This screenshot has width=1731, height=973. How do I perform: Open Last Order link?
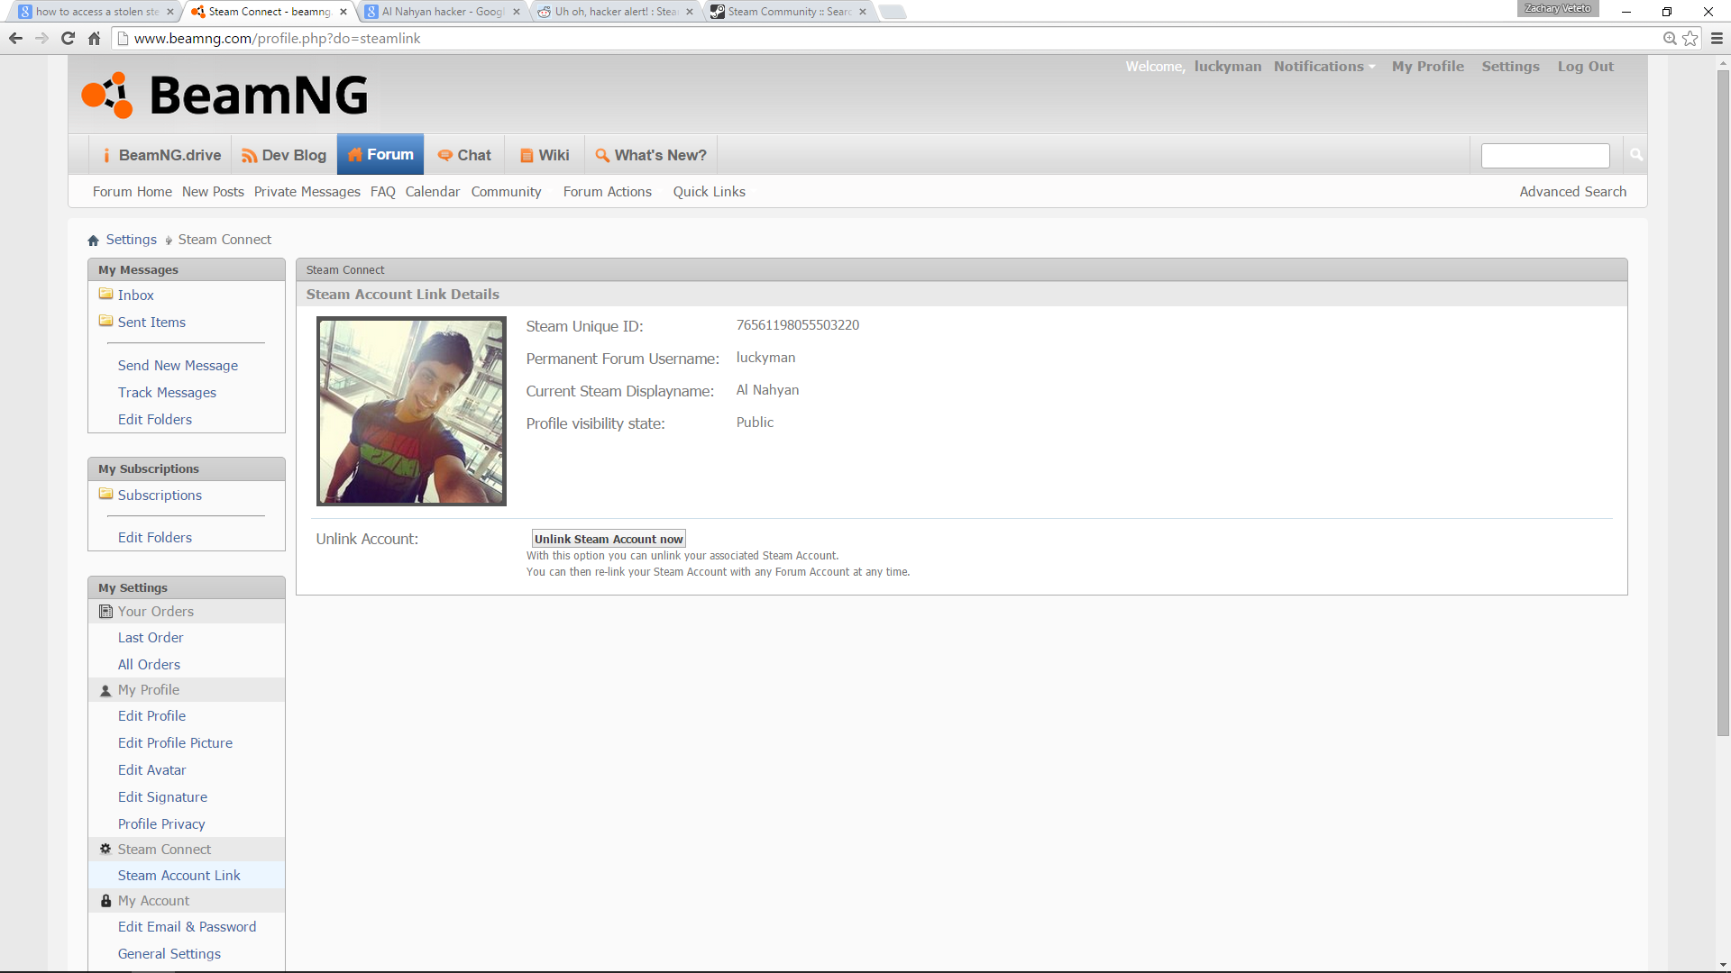coord(151,637)
